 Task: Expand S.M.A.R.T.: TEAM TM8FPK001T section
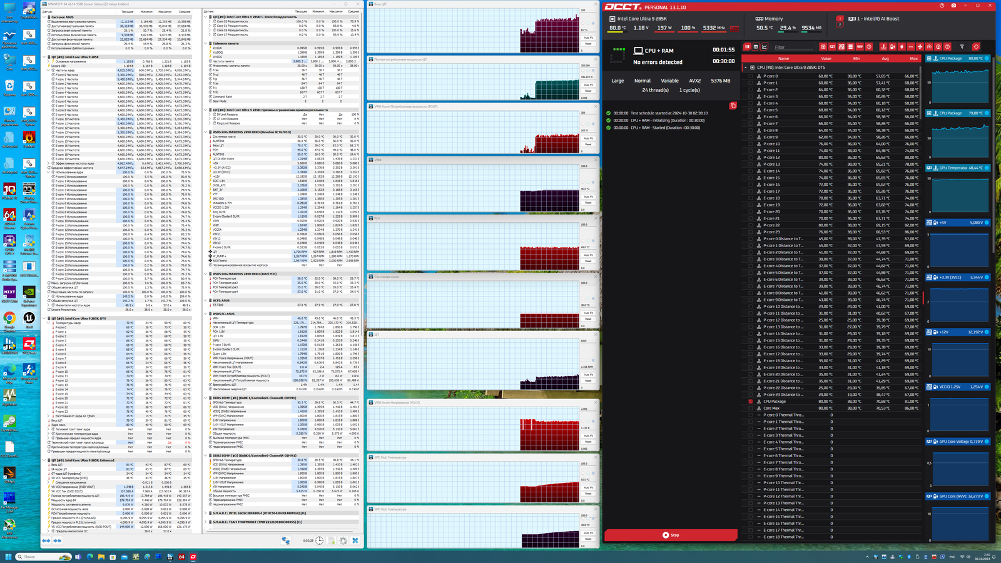click(206, 522)
